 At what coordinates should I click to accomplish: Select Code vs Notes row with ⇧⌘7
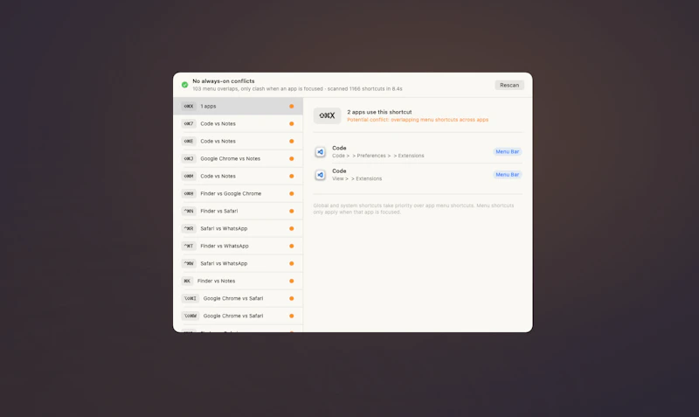[x=238, y=123]
